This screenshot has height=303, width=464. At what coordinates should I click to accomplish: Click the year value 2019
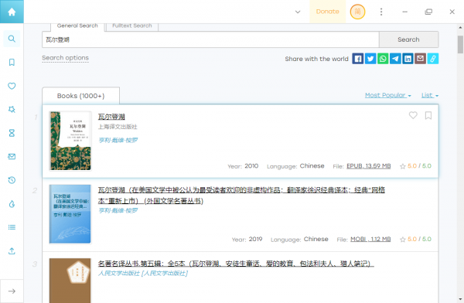(255, 239)
